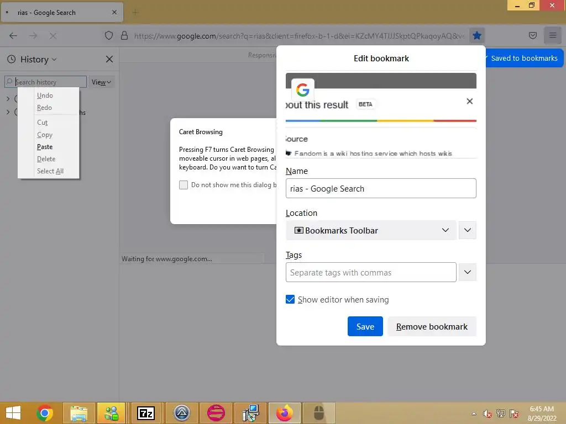566x424 pixels.
Task: Open the Firefox hamburger menu
Action: pos(552,35)
